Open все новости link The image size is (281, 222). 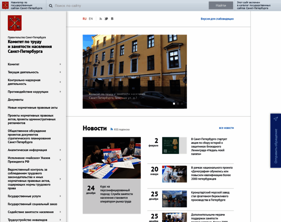(x=226, y=128)
